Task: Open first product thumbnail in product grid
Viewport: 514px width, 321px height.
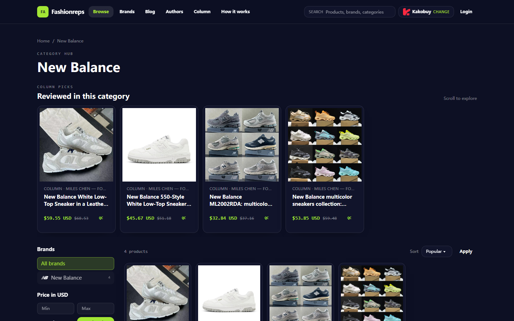Action: (x=158, y=293)
